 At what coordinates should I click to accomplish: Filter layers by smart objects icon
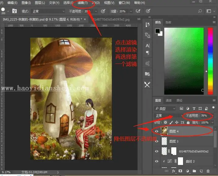point(207,108)
